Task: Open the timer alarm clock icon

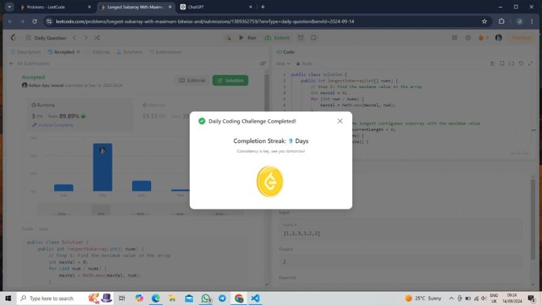Action: 301,38
